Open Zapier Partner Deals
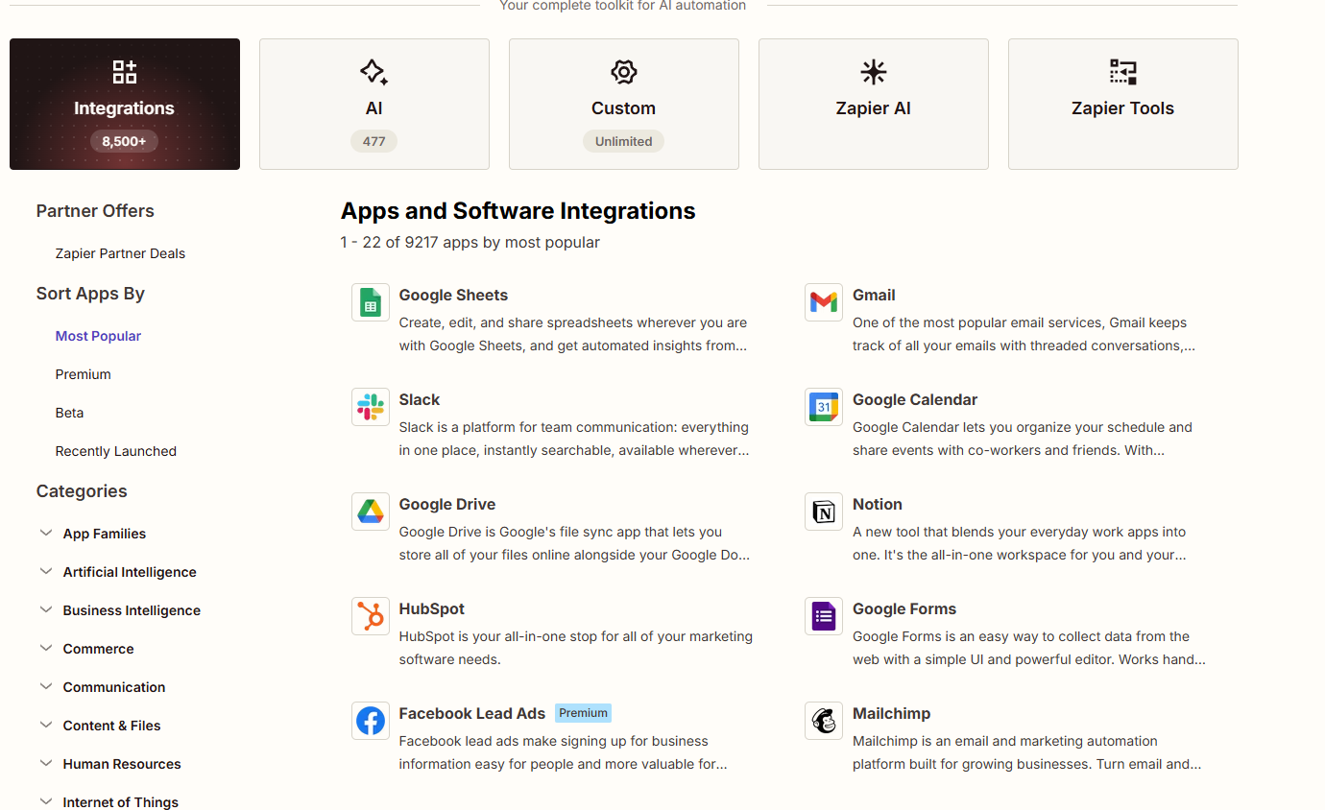This screenshot has width=1325, height=810. pyautogui.click(x=119, y=253)
